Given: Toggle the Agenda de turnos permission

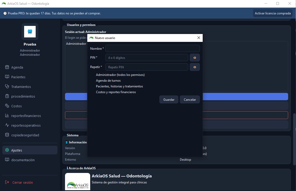Looking at the screenshot, I should tap(108, 81).
